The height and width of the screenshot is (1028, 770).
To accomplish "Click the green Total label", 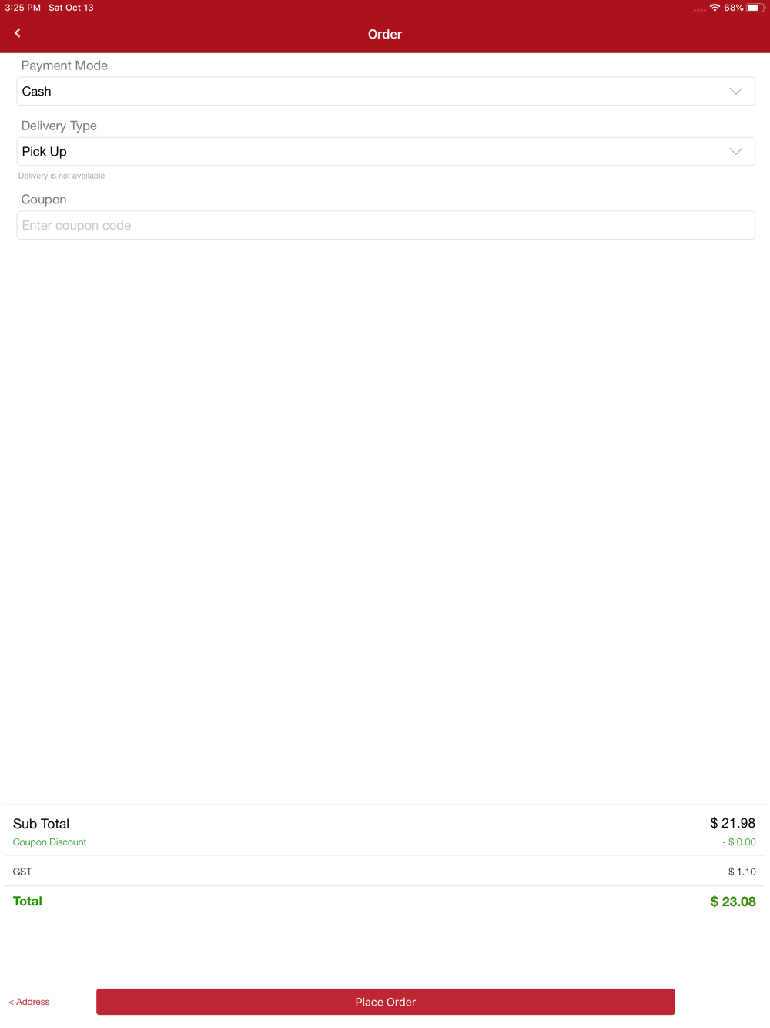I will [28, 901].
